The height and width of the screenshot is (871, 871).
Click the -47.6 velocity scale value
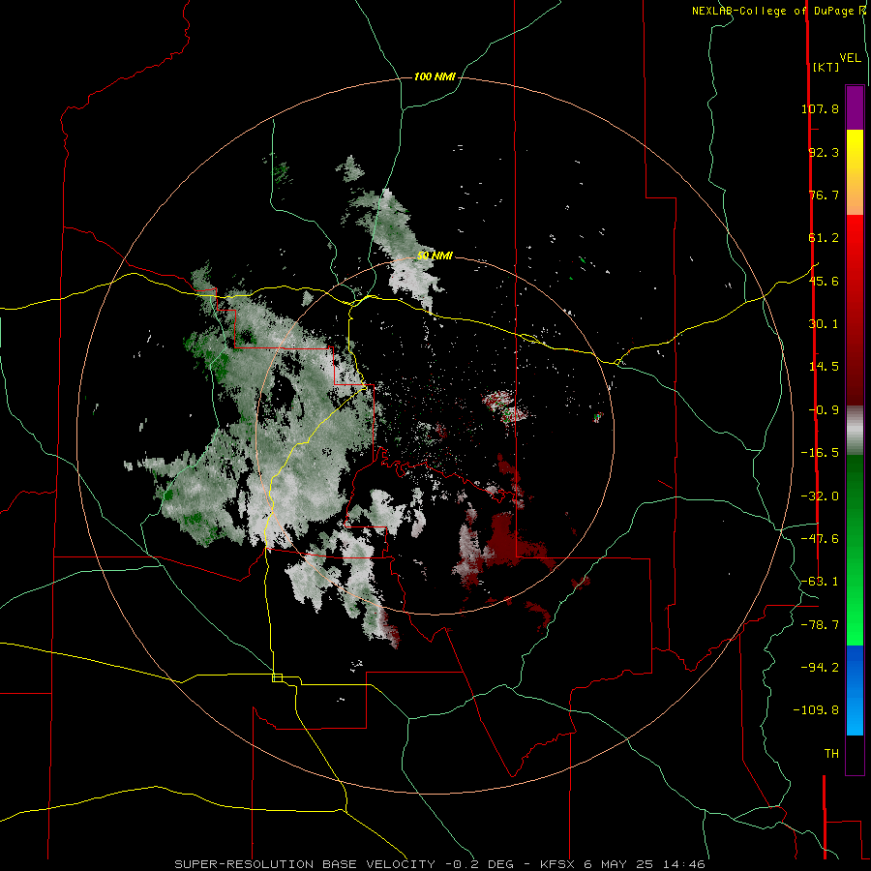(x=820, y=539)
